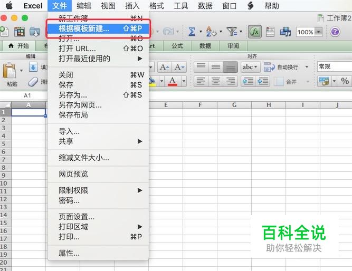This screenshot has height=271, width=352.
Task: Click the open folder toolbar icon
Action: coord(35,32)
